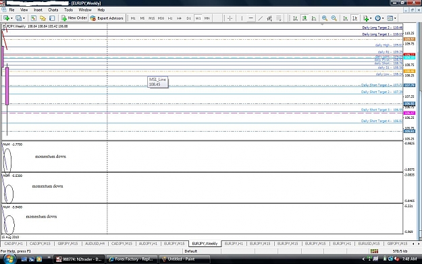422x264 pixels.
Task: Select the crosshair cursor tool
Action: (230, 18)
